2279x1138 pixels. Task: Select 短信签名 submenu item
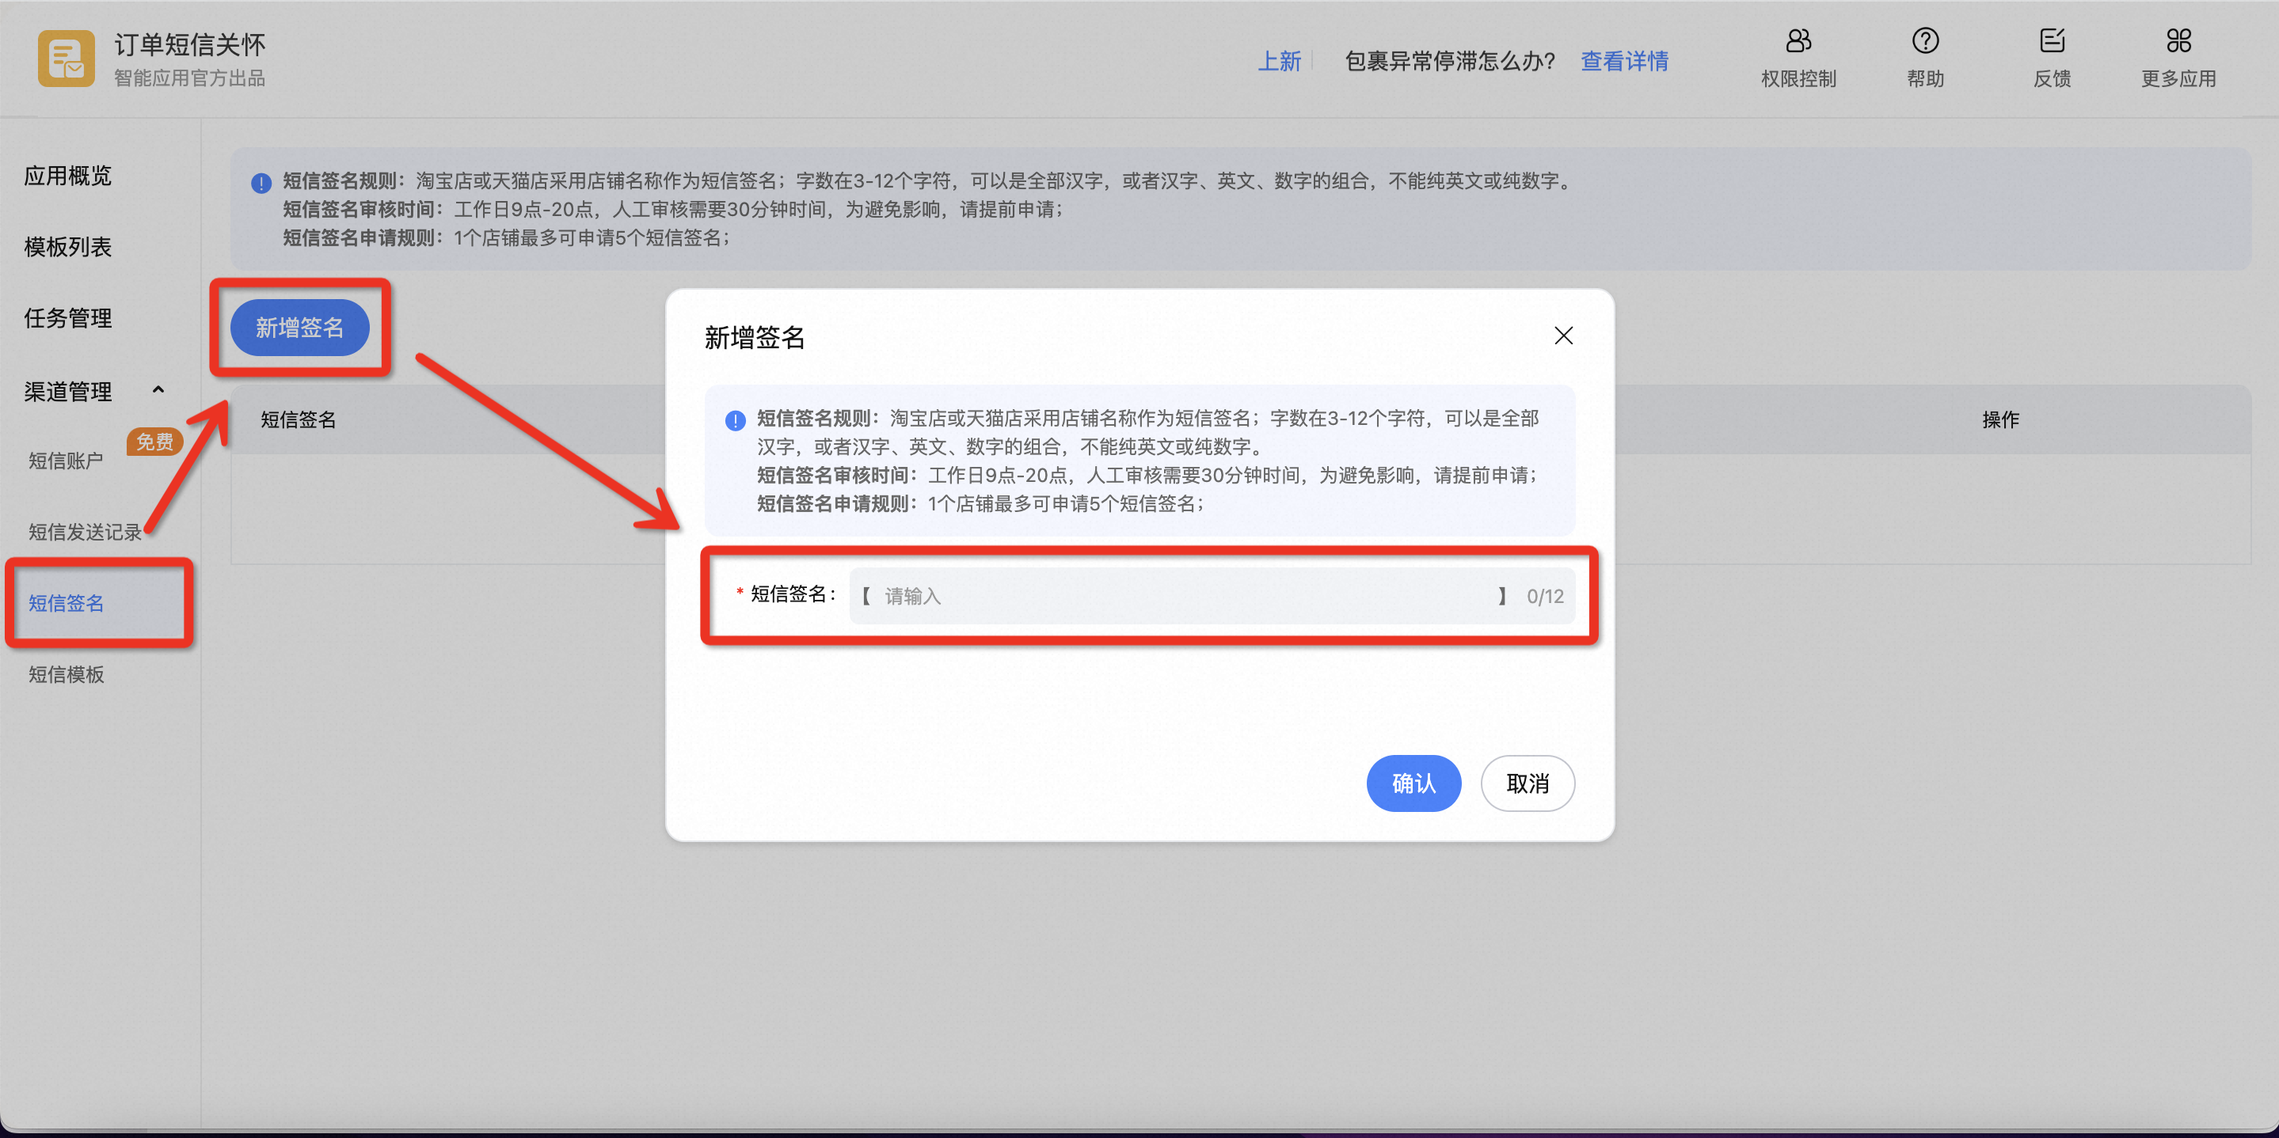click(x=66, y=603)
